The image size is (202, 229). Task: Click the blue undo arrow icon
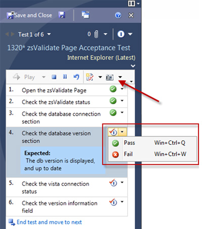(76, 77)
